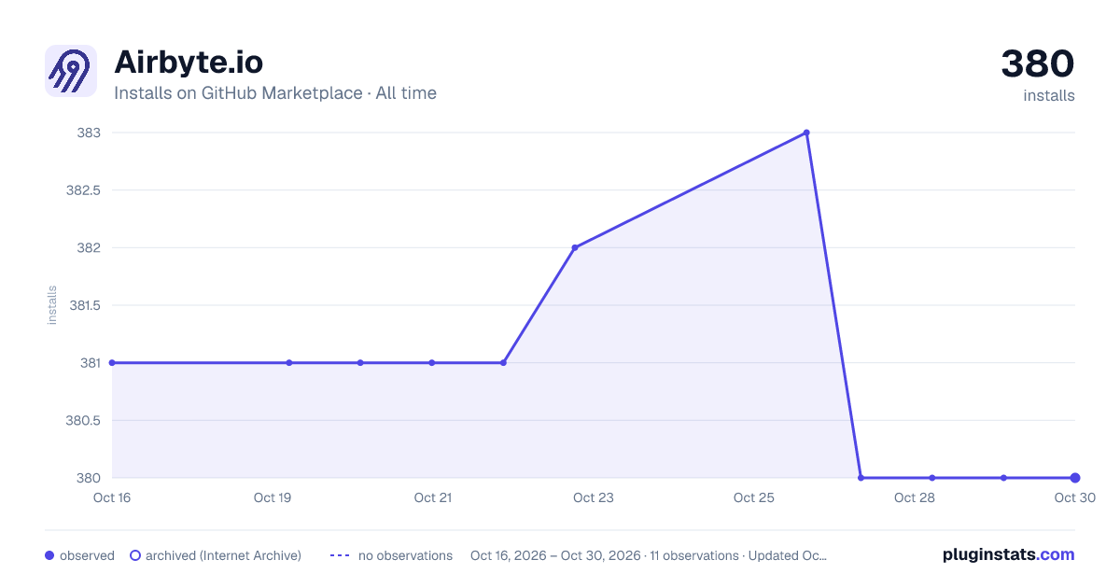This screenshot has height=588, width=1120.
Task: Select the peak data point at 383
Action: pos(806,133)
